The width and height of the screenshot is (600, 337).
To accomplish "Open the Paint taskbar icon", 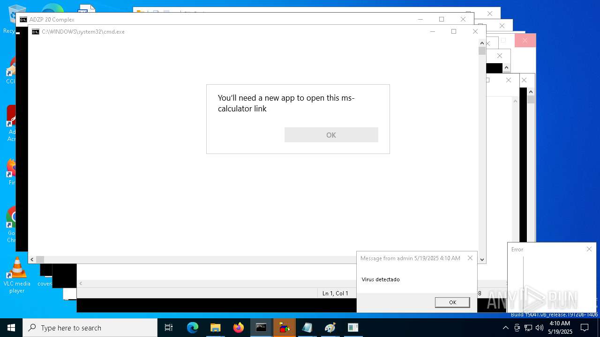I will [x=330, y=328].
